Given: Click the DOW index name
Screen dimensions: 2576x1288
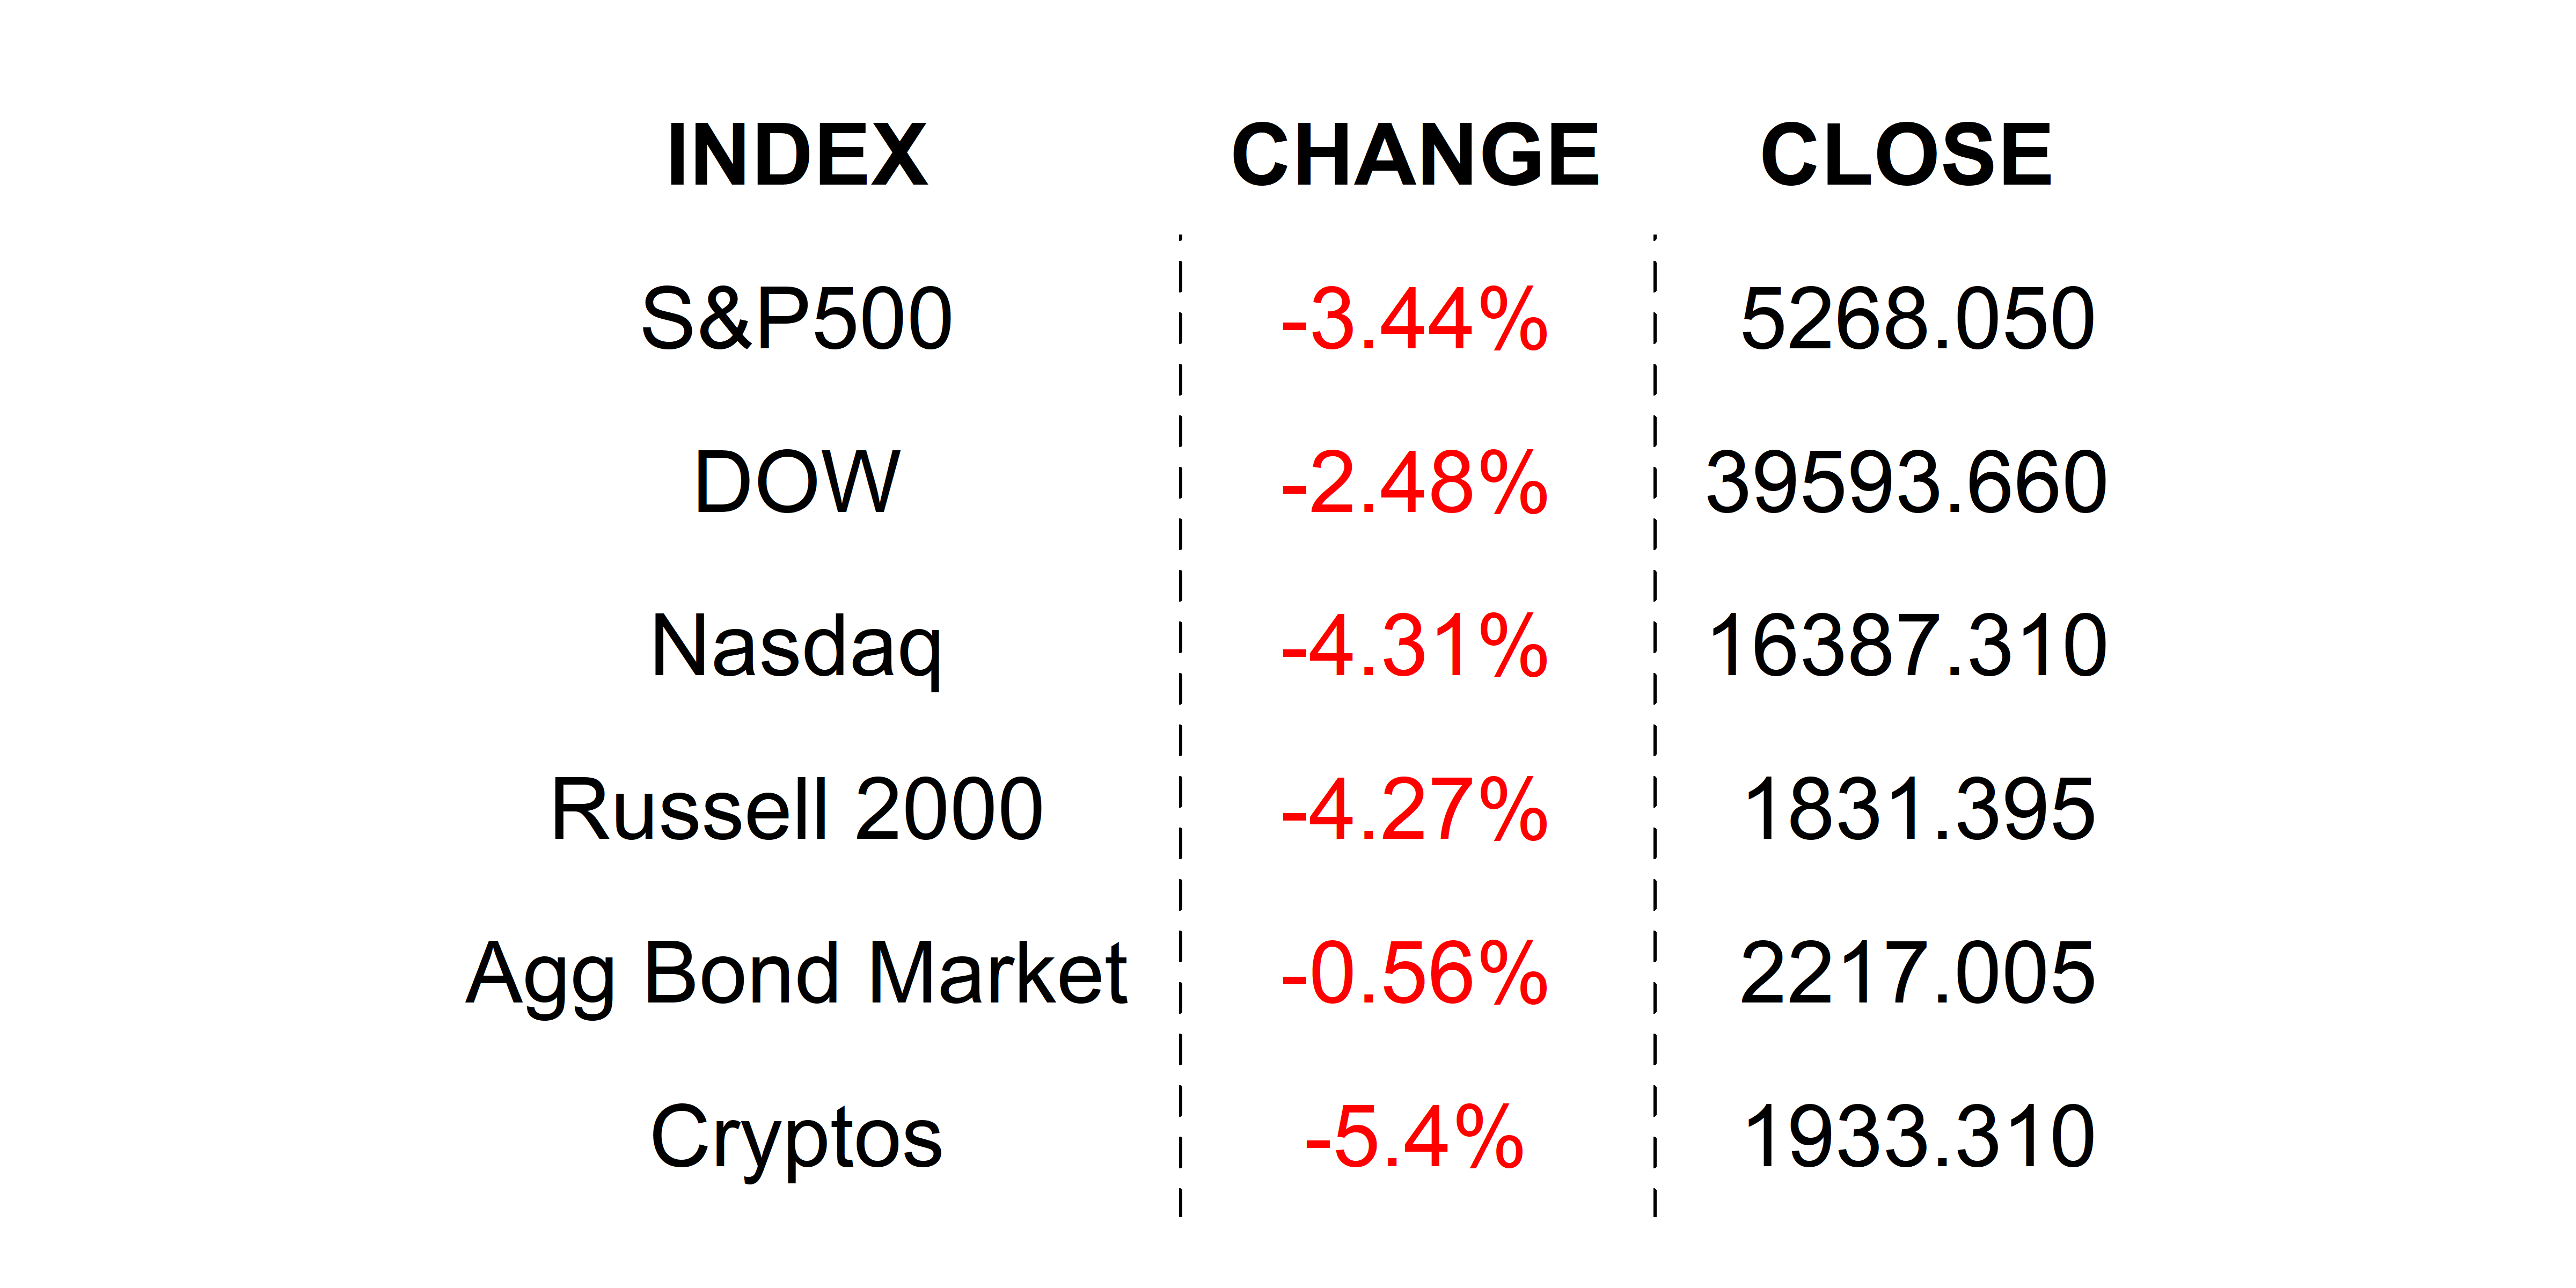Looking at the screenshot, I should coord(797,482).
